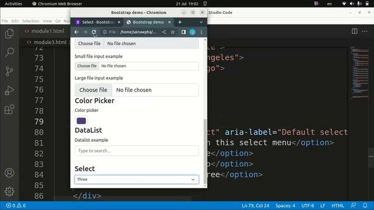The width and height of the screenshot is (374, 210).
Task: Open VS Code editor more actions
Action: (365, 31)
